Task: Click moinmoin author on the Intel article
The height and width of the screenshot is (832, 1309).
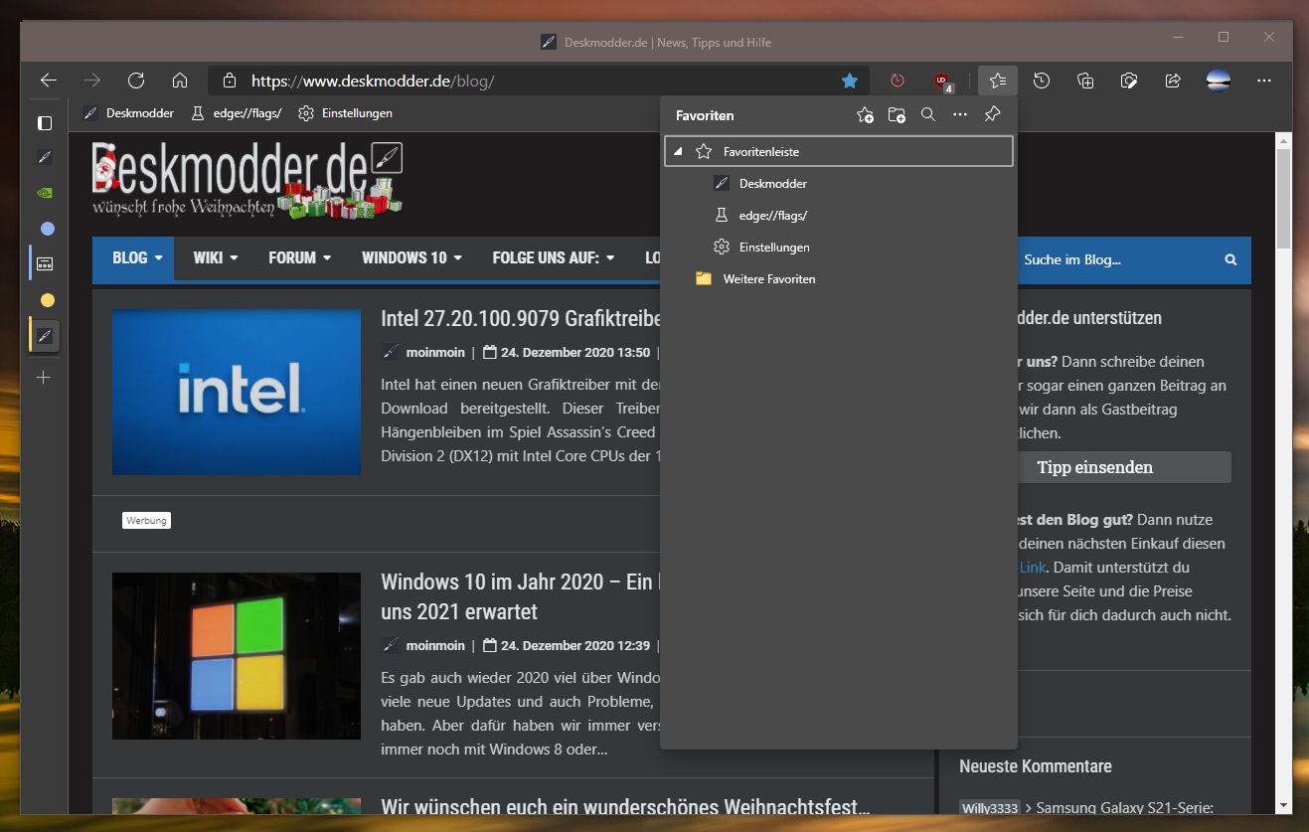Action: 435,353
